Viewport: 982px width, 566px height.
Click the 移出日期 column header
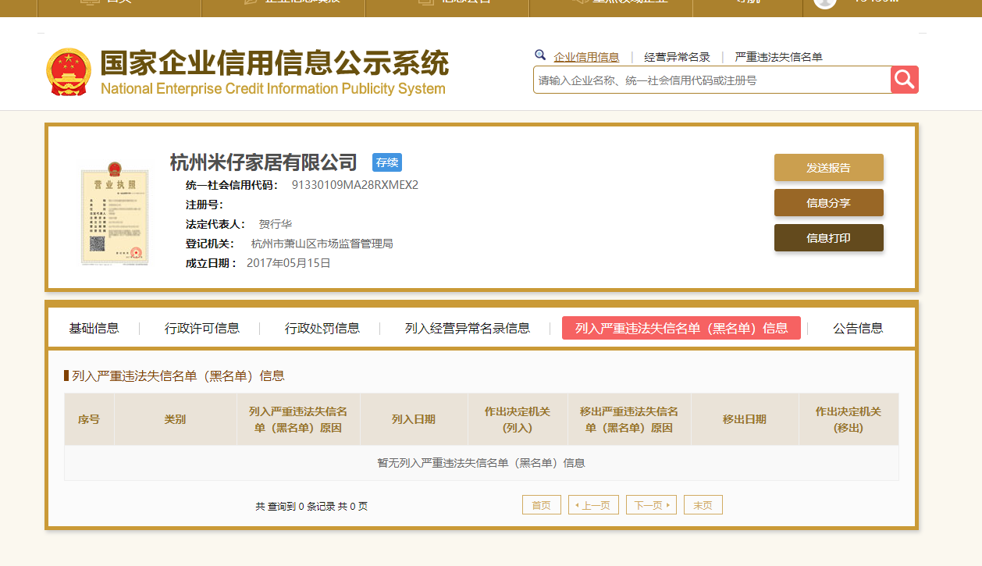745,419
